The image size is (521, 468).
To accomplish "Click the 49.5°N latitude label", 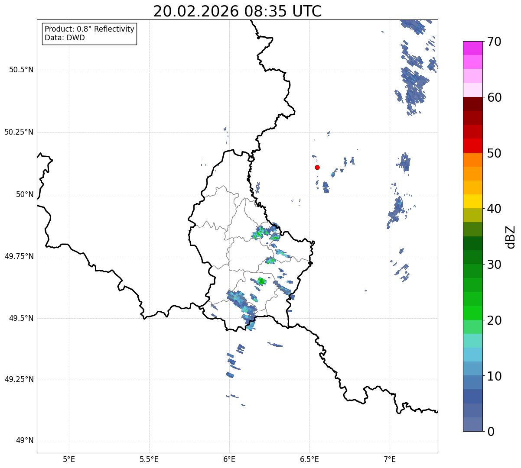I will pos(21,318).
